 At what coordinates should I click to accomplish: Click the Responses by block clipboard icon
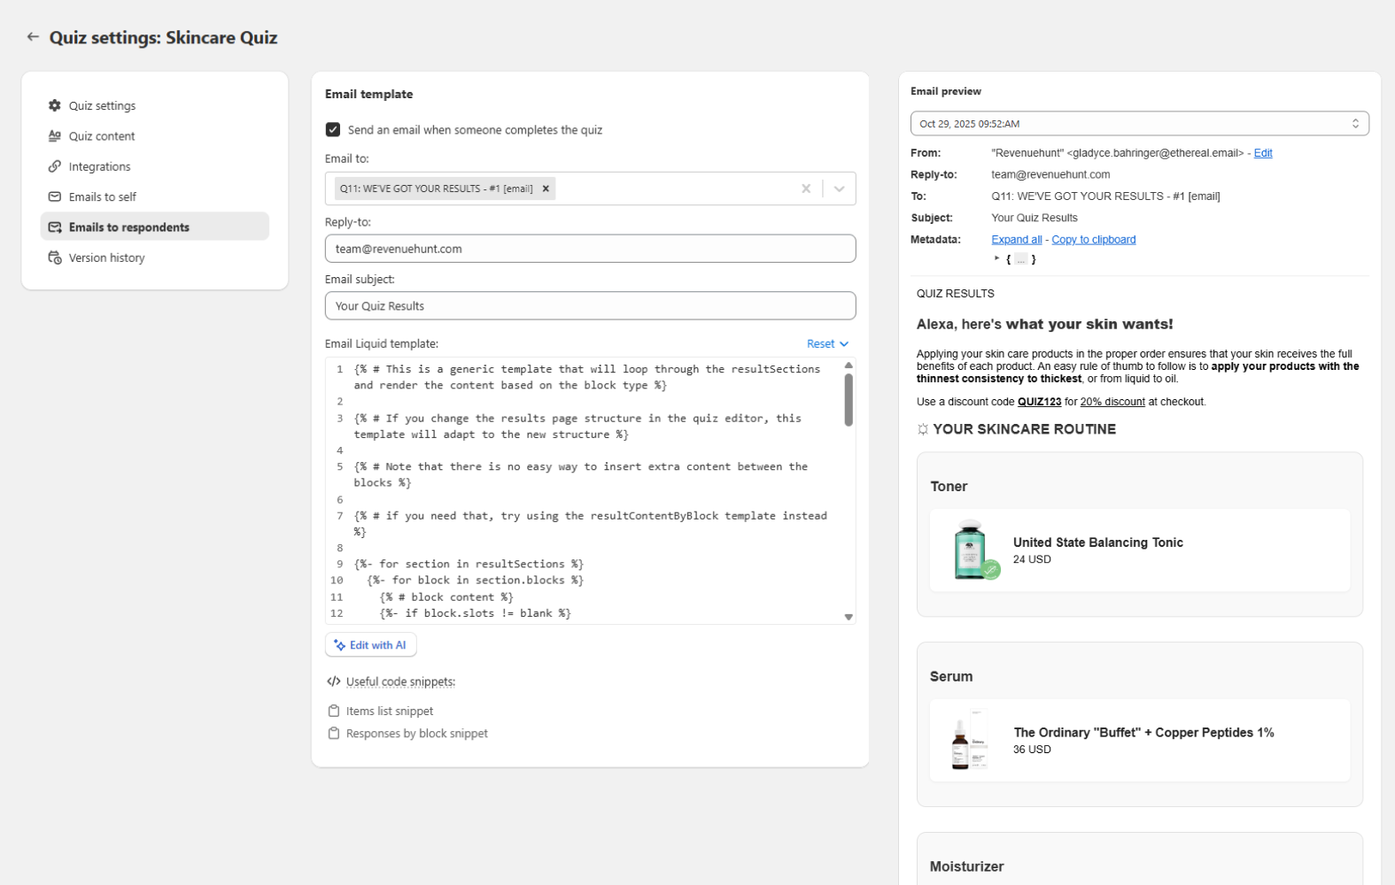[x=334, y=734]
